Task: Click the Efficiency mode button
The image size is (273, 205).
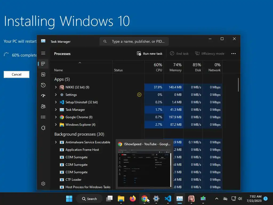Action: click(210, 54)
